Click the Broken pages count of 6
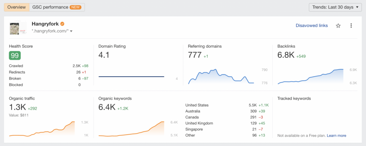The image size is (366, 146). pos(79,78)
